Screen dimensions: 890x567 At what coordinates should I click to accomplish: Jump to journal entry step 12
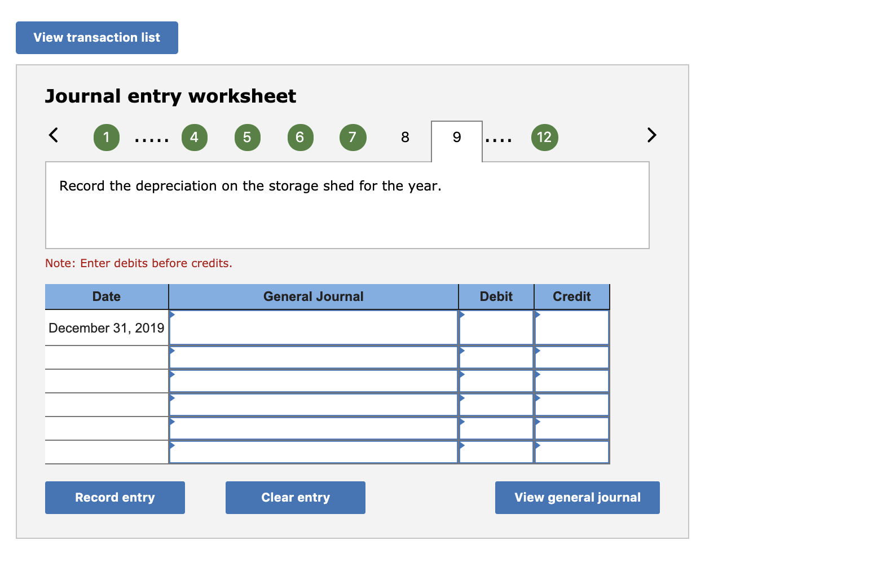pyautogui.click(x=544, y=138)
